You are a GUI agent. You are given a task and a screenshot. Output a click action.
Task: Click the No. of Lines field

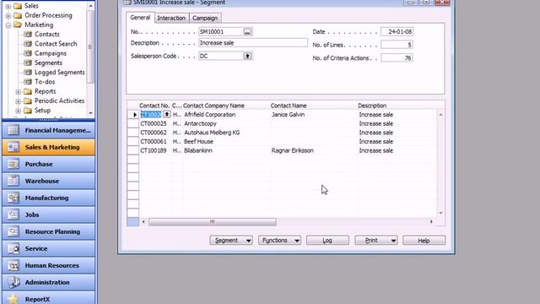tap(397, 45)
